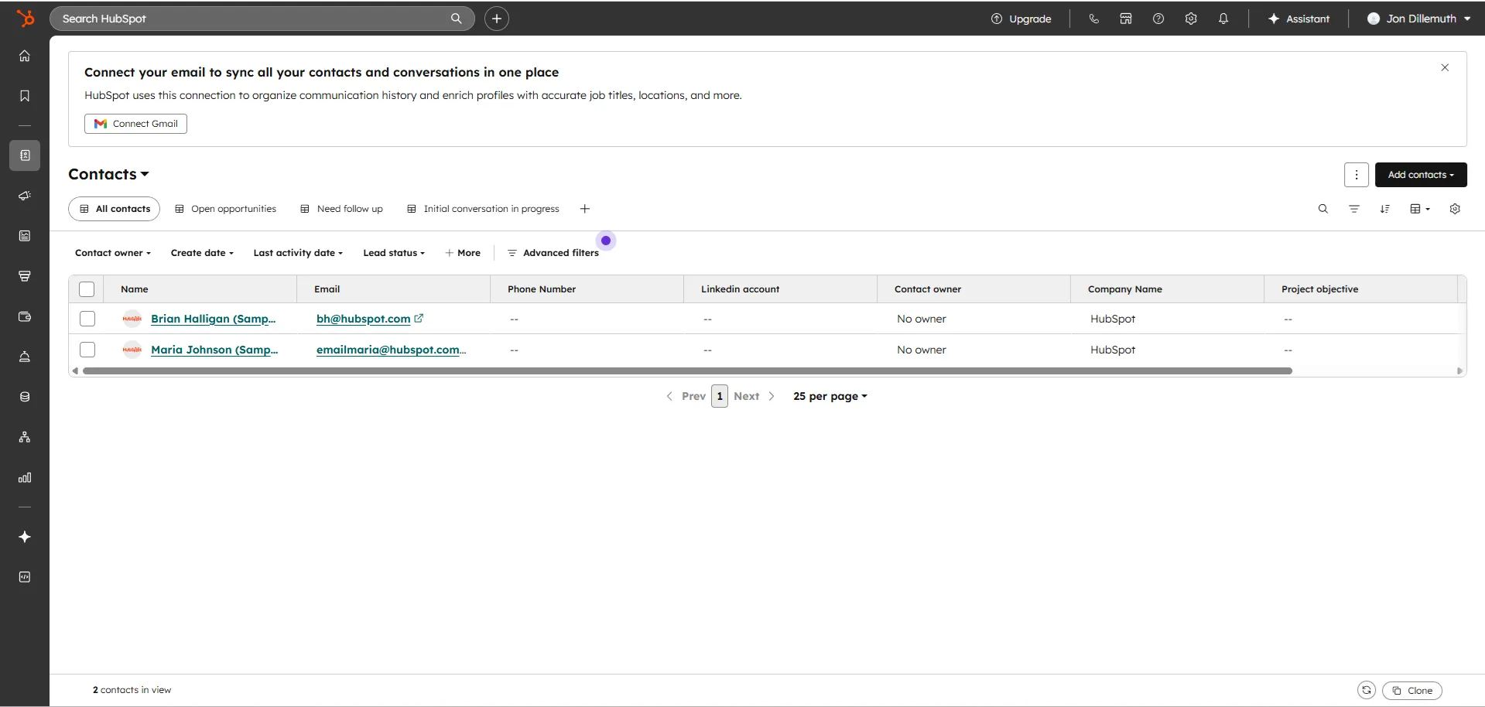The height and width of the screenshot is (707, 1485).
Task: Add More filters
Action: (x=463, y=253)
